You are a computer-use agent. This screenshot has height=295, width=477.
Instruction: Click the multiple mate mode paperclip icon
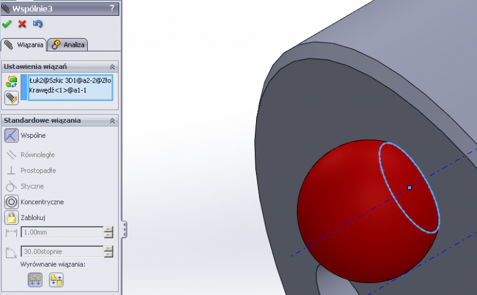(x=11, y=98)
